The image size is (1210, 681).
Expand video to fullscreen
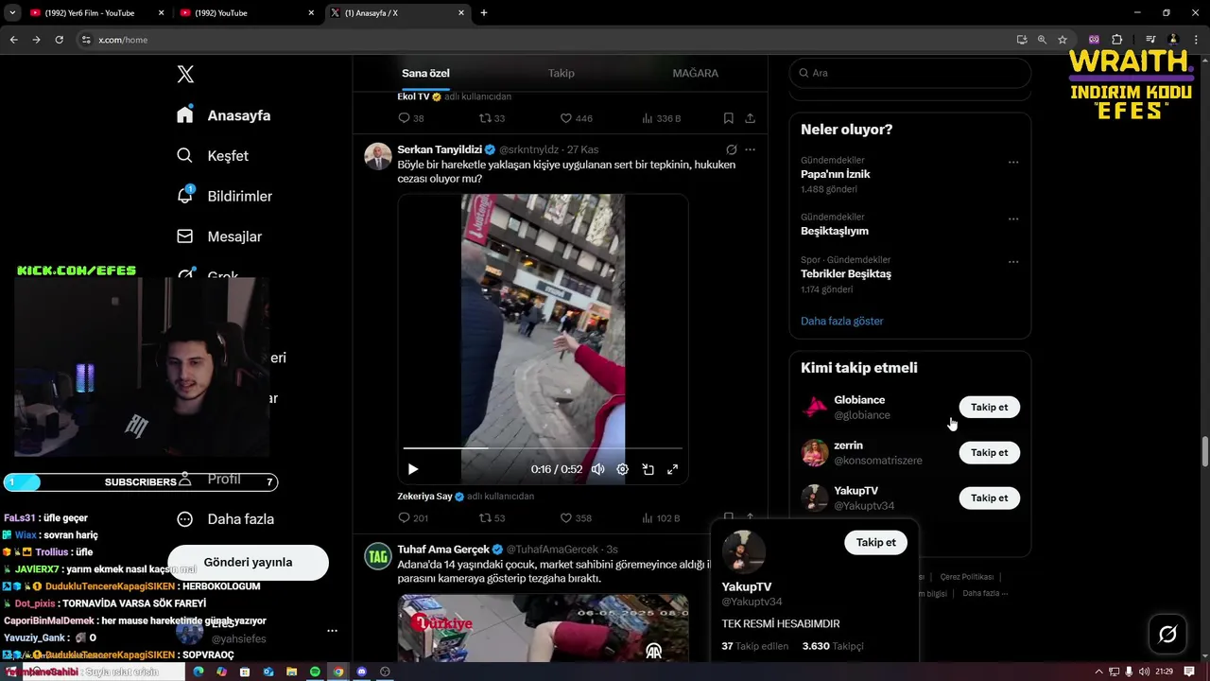coord(673,469)
